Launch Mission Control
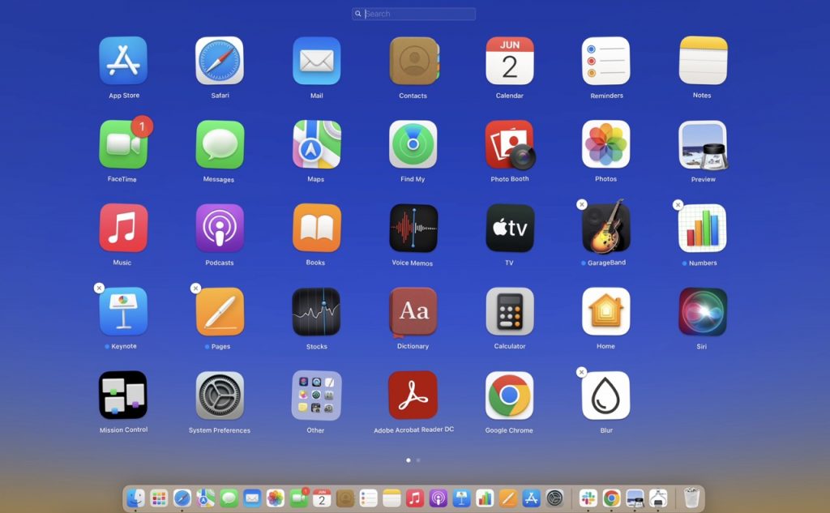Screen dimensions: 830x513 coord(123,395)
